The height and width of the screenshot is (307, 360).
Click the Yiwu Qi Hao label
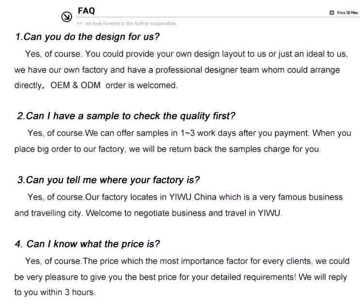(347, 13)
